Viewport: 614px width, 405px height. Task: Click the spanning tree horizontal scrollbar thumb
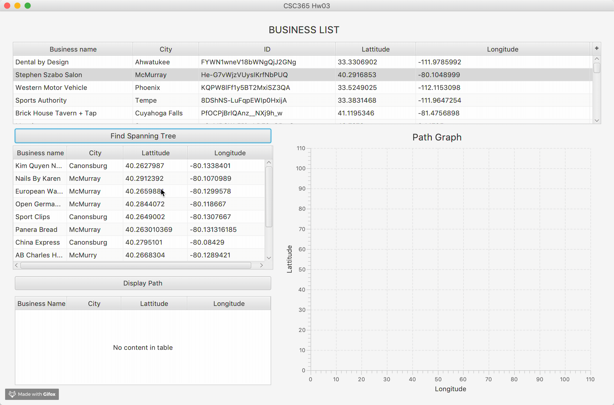point(136,265)
